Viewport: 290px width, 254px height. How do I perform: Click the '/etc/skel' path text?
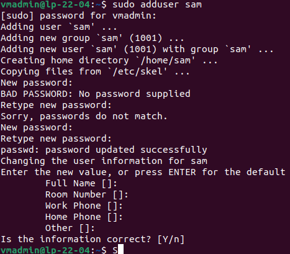137,71
